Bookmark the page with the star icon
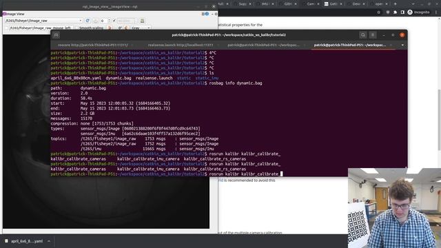 tap(378, 12)
